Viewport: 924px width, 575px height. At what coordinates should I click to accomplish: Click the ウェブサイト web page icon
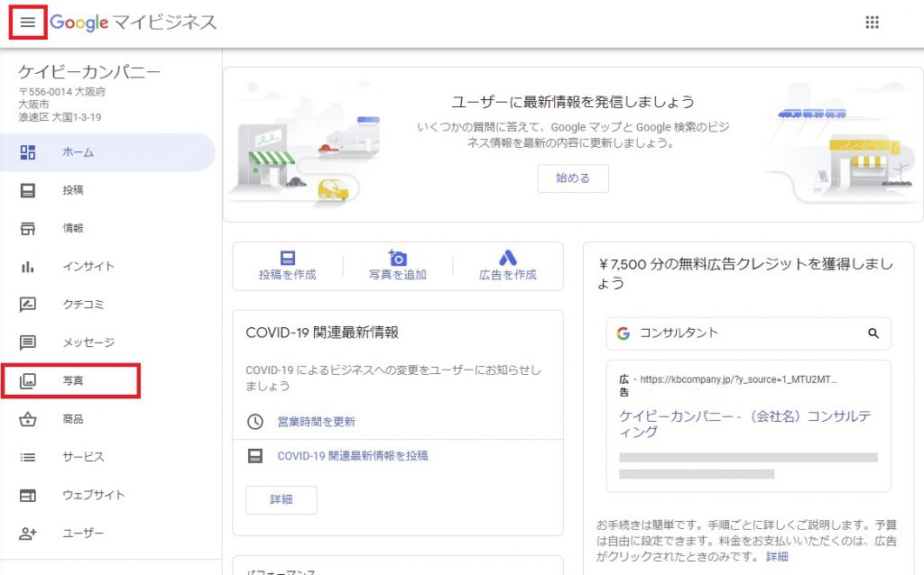(28, 496)
